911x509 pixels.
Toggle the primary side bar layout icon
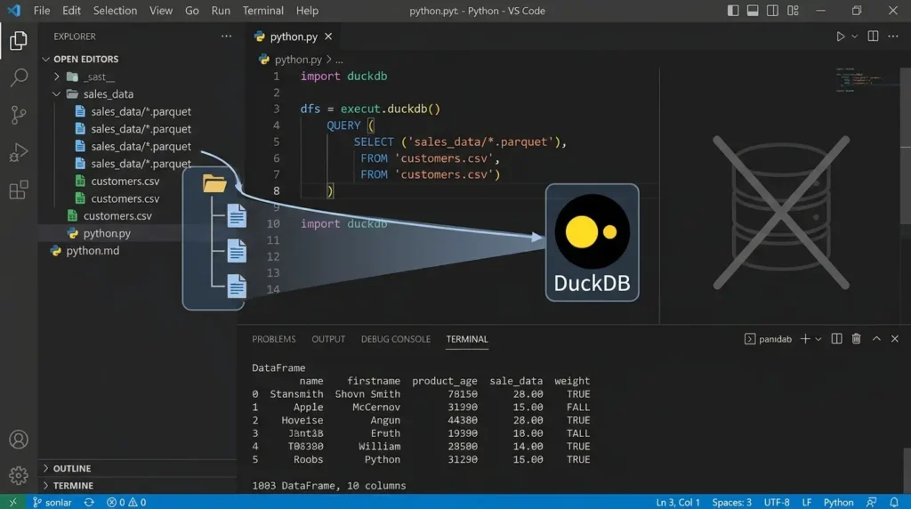(733, 11)
